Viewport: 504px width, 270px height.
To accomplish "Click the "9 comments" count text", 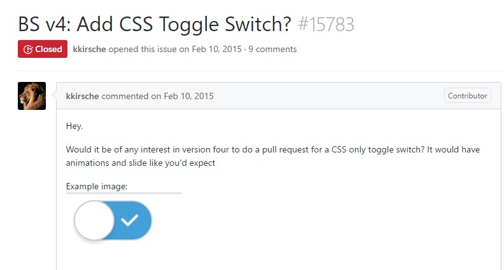I will point(274,49).
